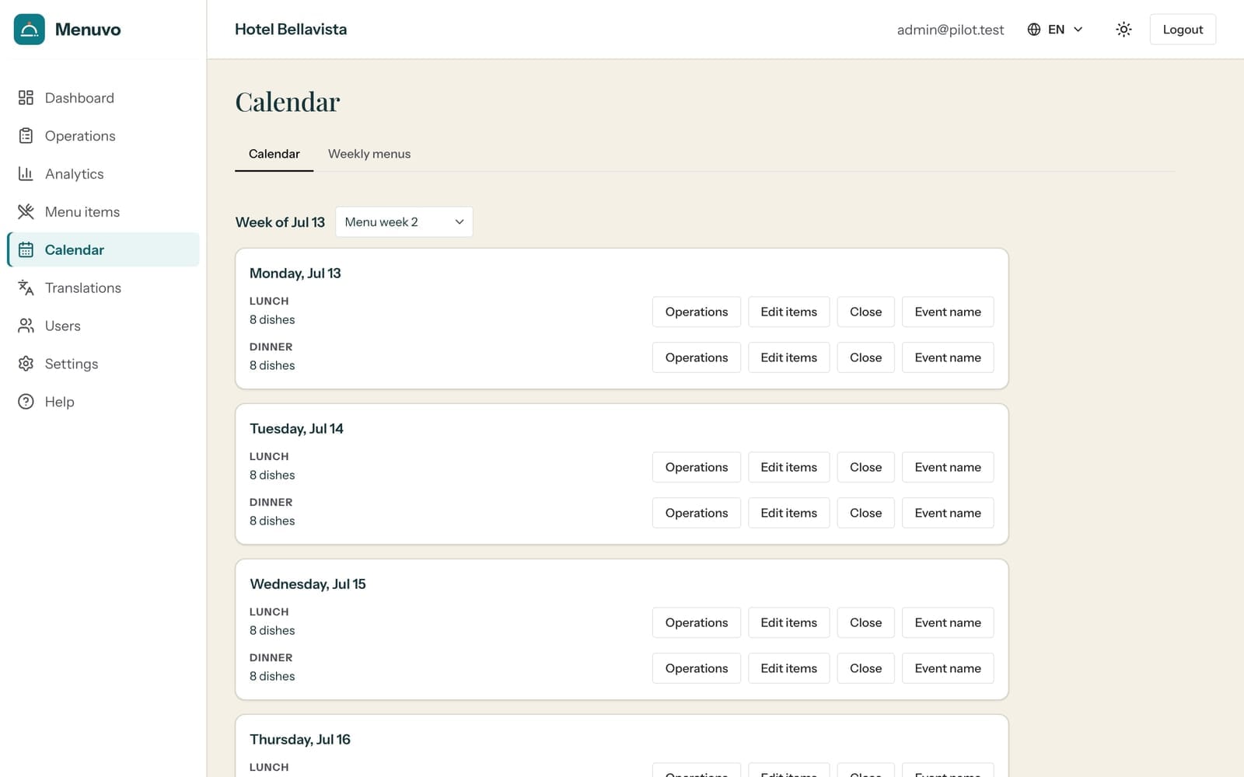Viewport: 1244px width, 777px height.
Task: Edit items for Tuesday lunch
Action: tap(788, 467)
